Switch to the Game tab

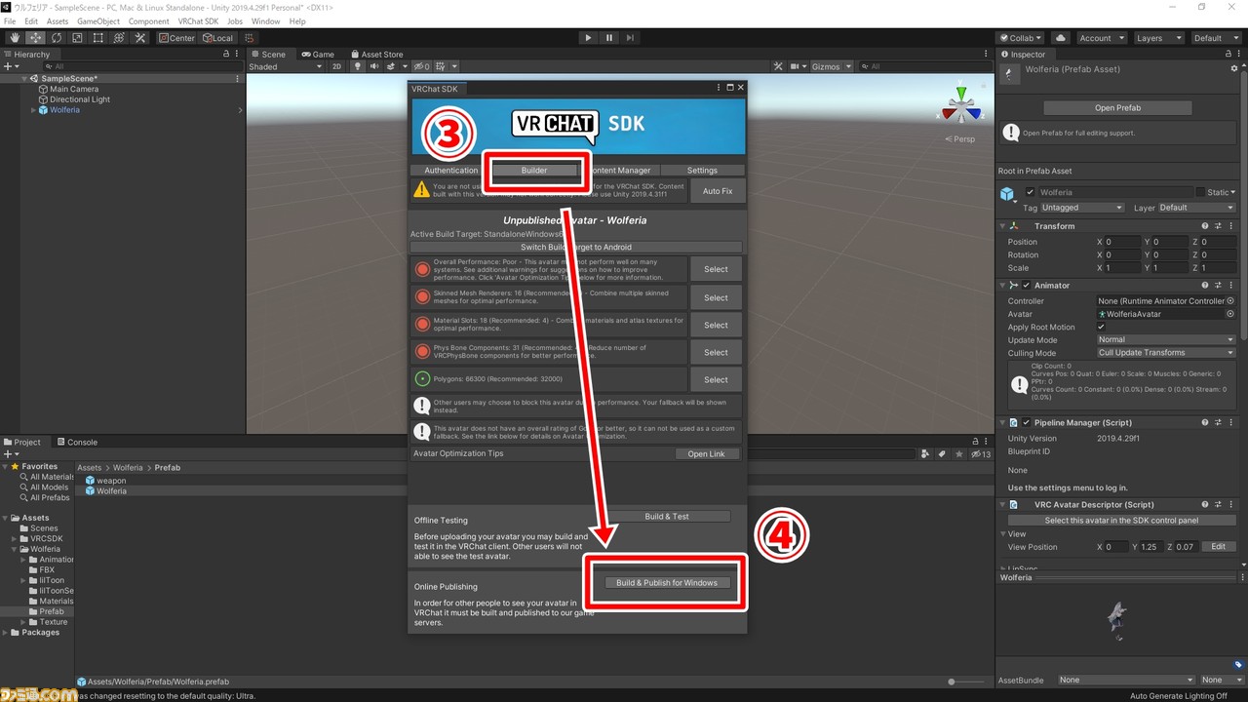(318, 55)
